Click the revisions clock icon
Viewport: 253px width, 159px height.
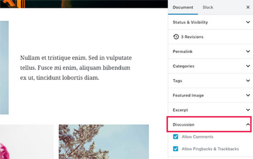[176, 37]
